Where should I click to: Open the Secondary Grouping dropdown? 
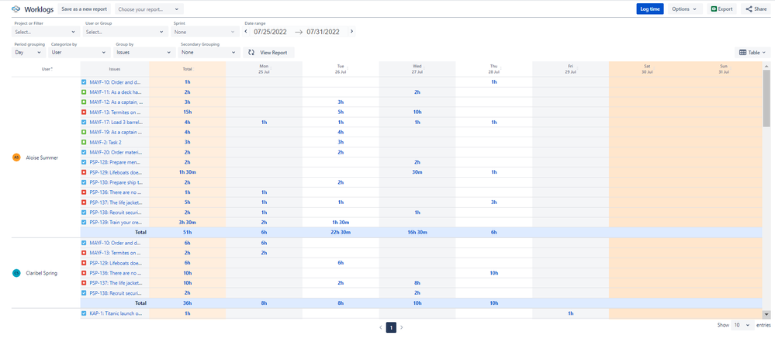click(x=209, y=52)
